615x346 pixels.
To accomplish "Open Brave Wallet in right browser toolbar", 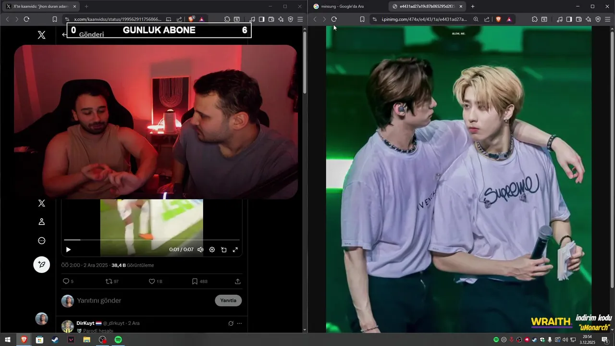I will pos(578,19).
